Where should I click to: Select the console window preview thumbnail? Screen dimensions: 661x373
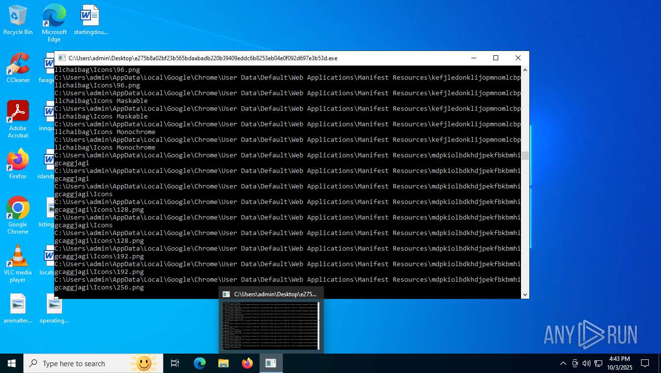[x=271, y=325]
